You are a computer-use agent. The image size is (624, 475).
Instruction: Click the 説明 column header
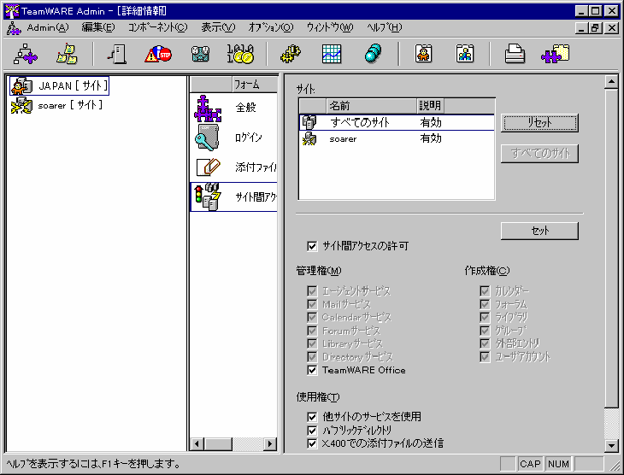(x=430, y=106)
